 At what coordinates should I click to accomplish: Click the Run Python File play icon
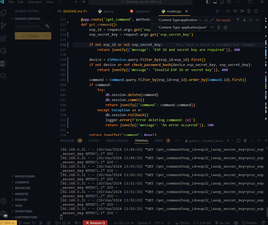click(218, 11)
